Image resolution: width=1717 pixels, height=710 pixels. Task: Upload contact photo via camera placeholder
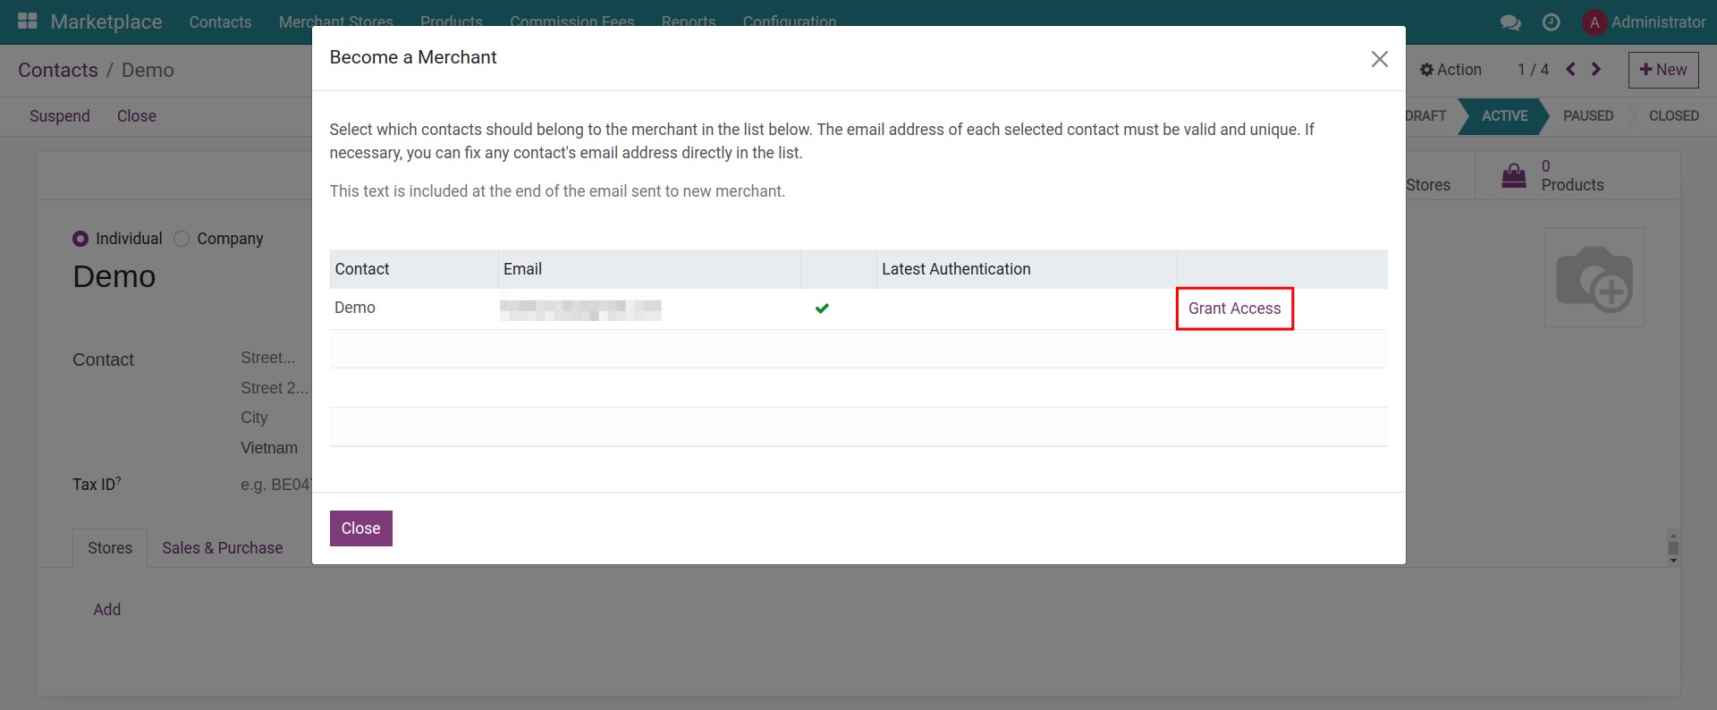pos(1594,277)
